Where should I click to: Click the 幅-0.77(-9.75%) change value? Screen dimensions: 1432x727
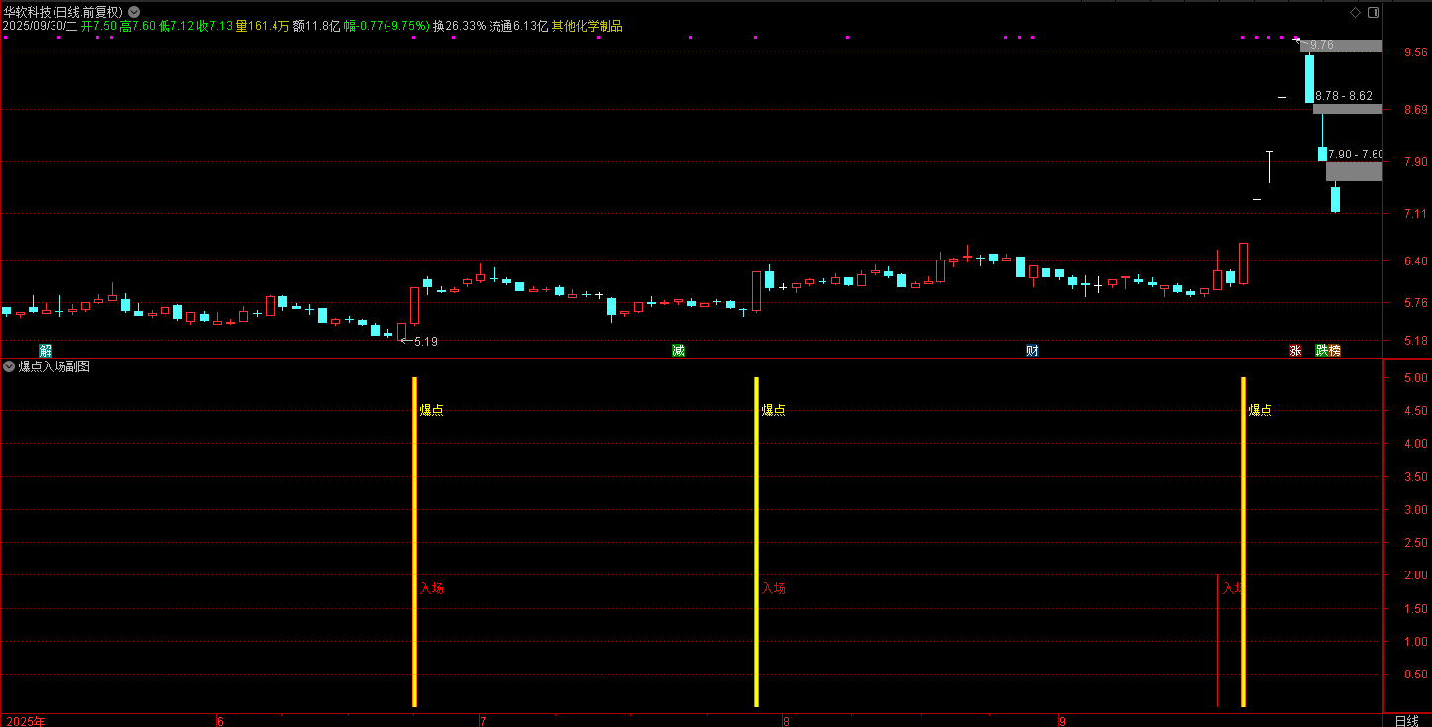[x=386, y=26]
